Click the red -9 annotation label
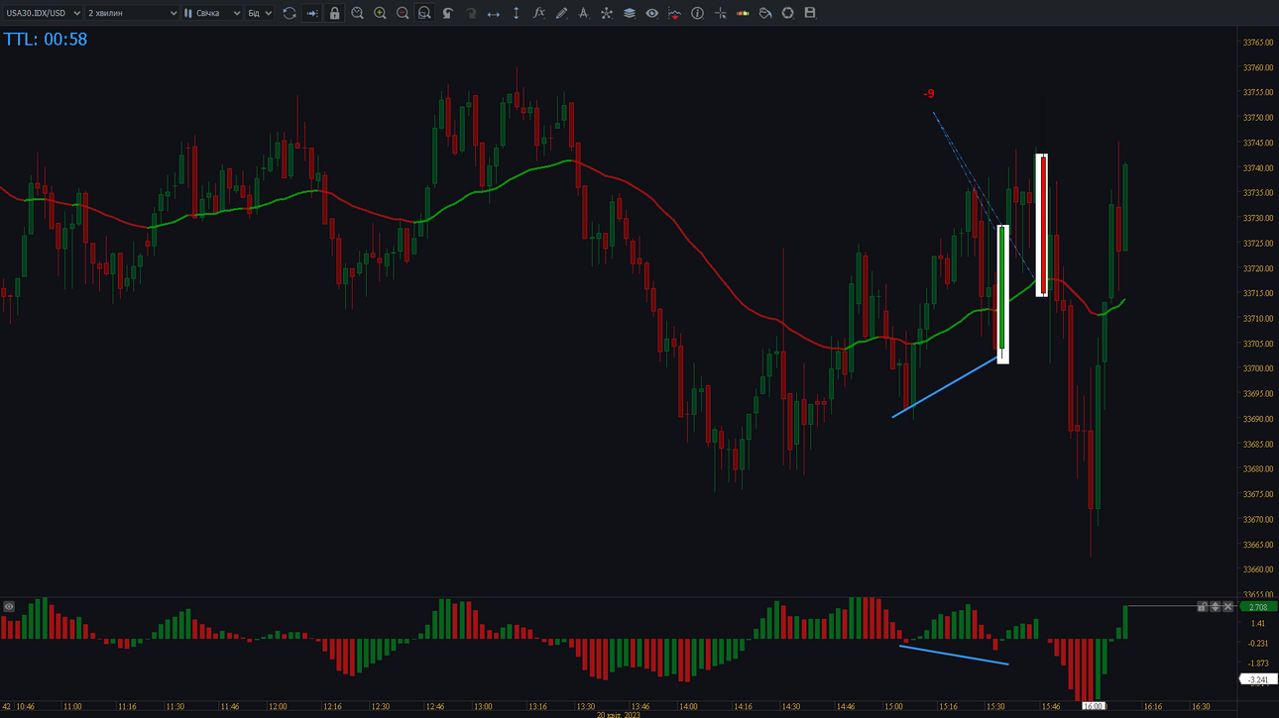Viewport: 1279px width, 718px height. [928, 94]
